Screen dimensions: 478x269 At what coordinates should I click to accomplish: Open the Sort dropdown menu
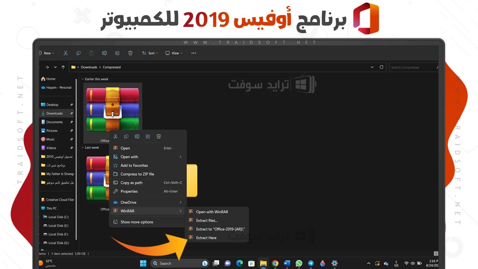pyautogui.click(x=150, y=53)
